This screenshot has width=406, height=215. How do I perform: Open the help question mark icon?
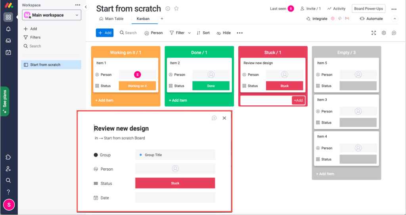tap(8, 192)
